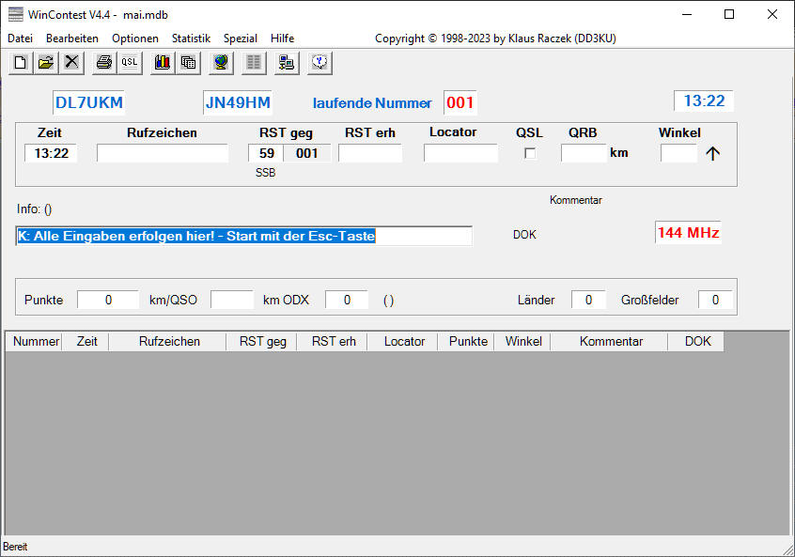Screen dimensions: 795x557
Task: Click the RST erh column header in the table
Action: point(332,342)
